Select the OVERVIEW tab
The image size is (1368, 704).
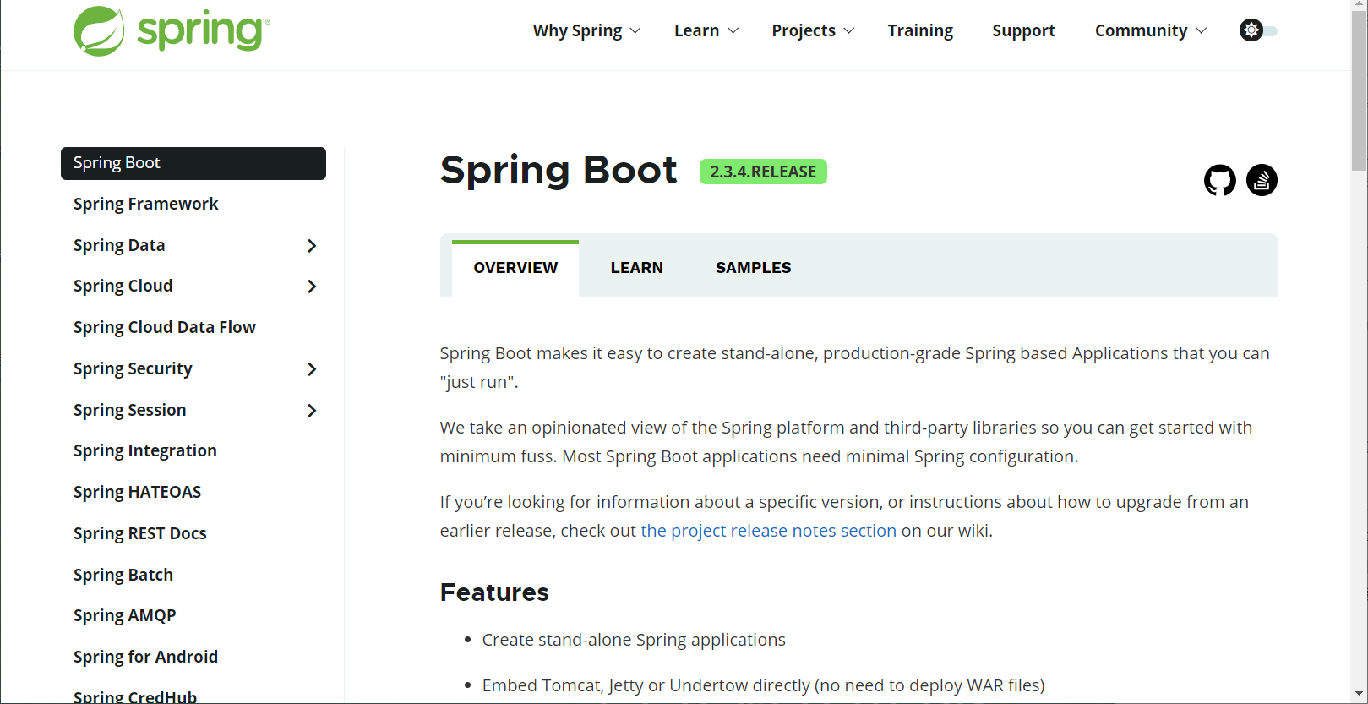(x=515, y=268)
